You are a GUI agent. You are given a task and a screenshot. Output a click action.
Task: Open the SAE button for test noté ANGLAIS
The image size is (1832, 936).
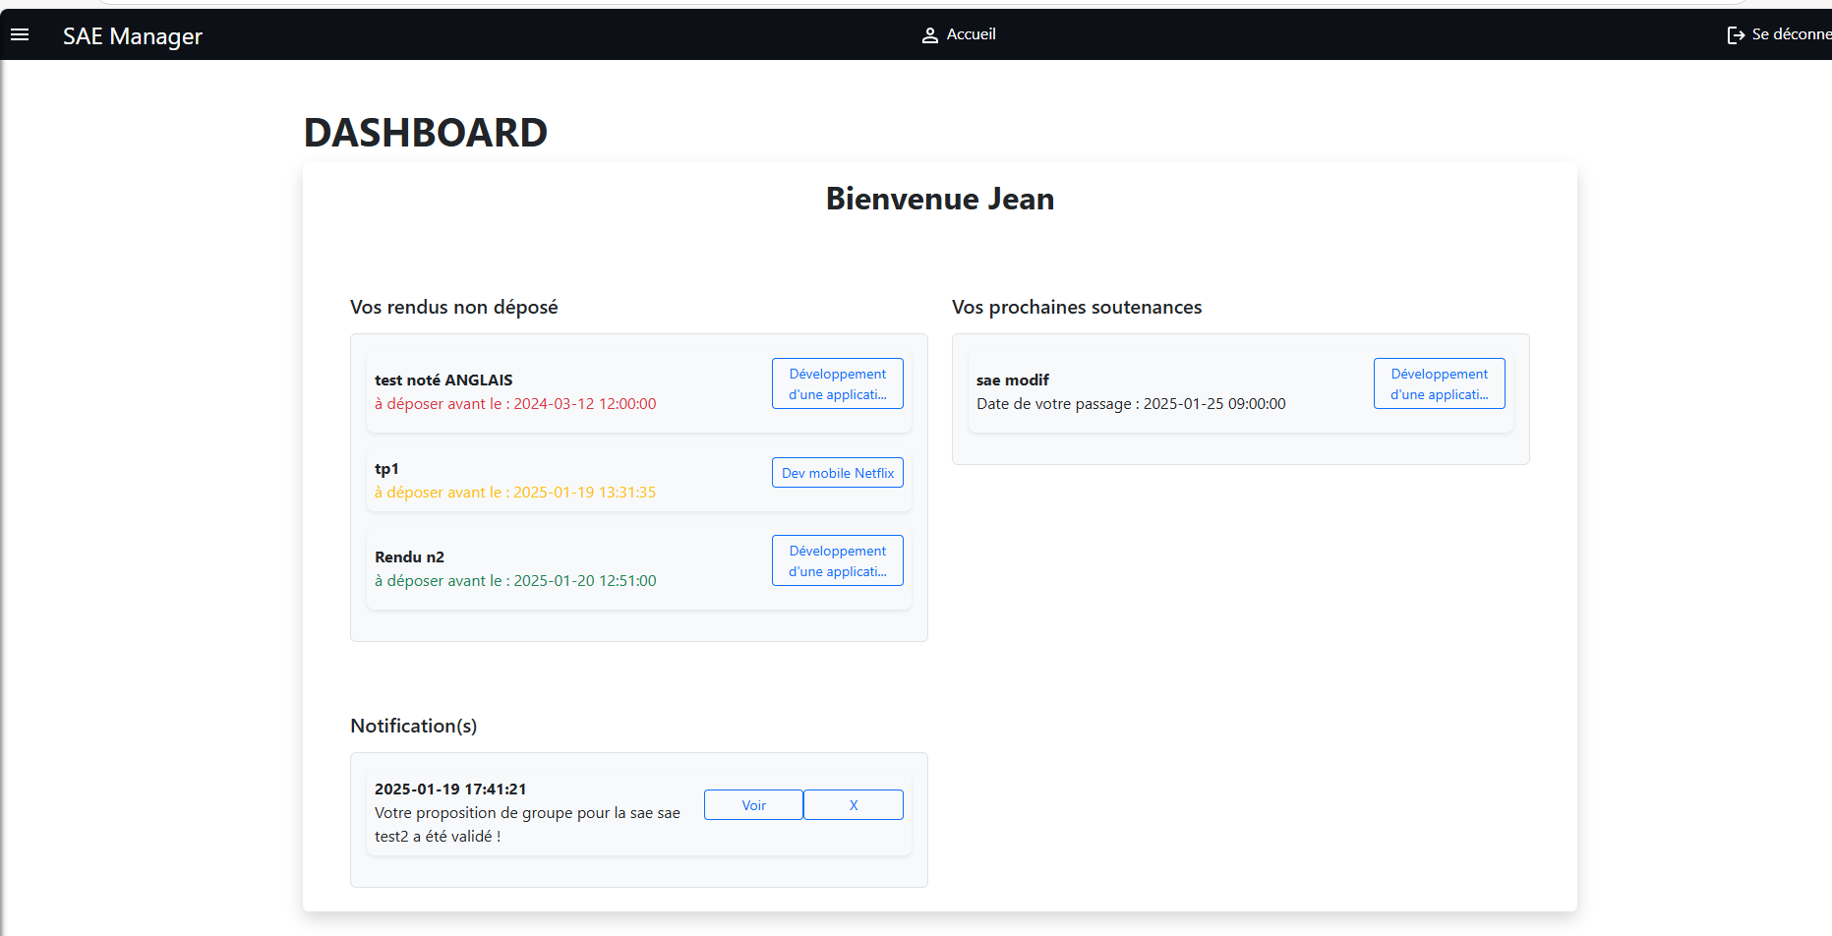pyautogui.click(x=837, y=383)
